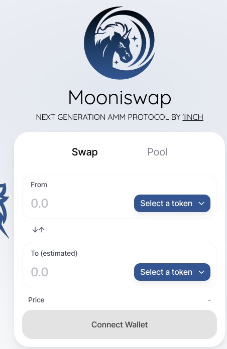Open the 1INCH link
This screenshot has width=227, height=349.
193,117
